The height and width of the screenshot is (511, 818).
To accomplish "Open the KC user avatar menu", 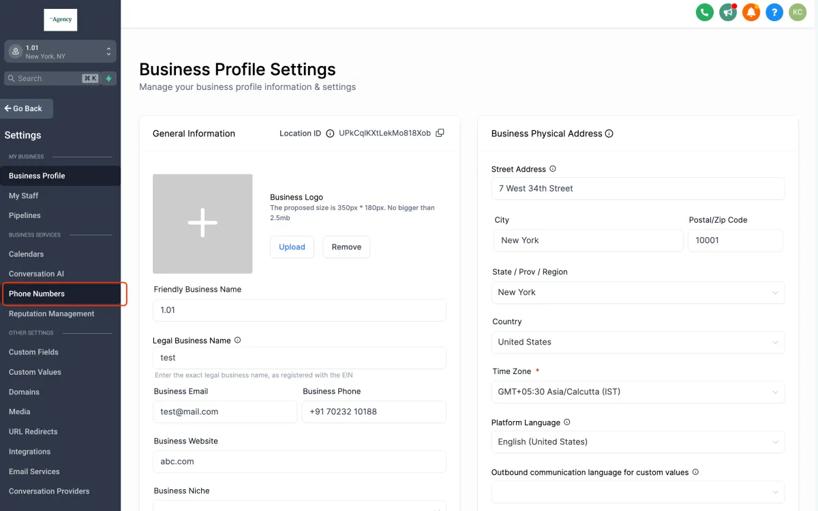I will pyautogui.click(x=798, y=12).
